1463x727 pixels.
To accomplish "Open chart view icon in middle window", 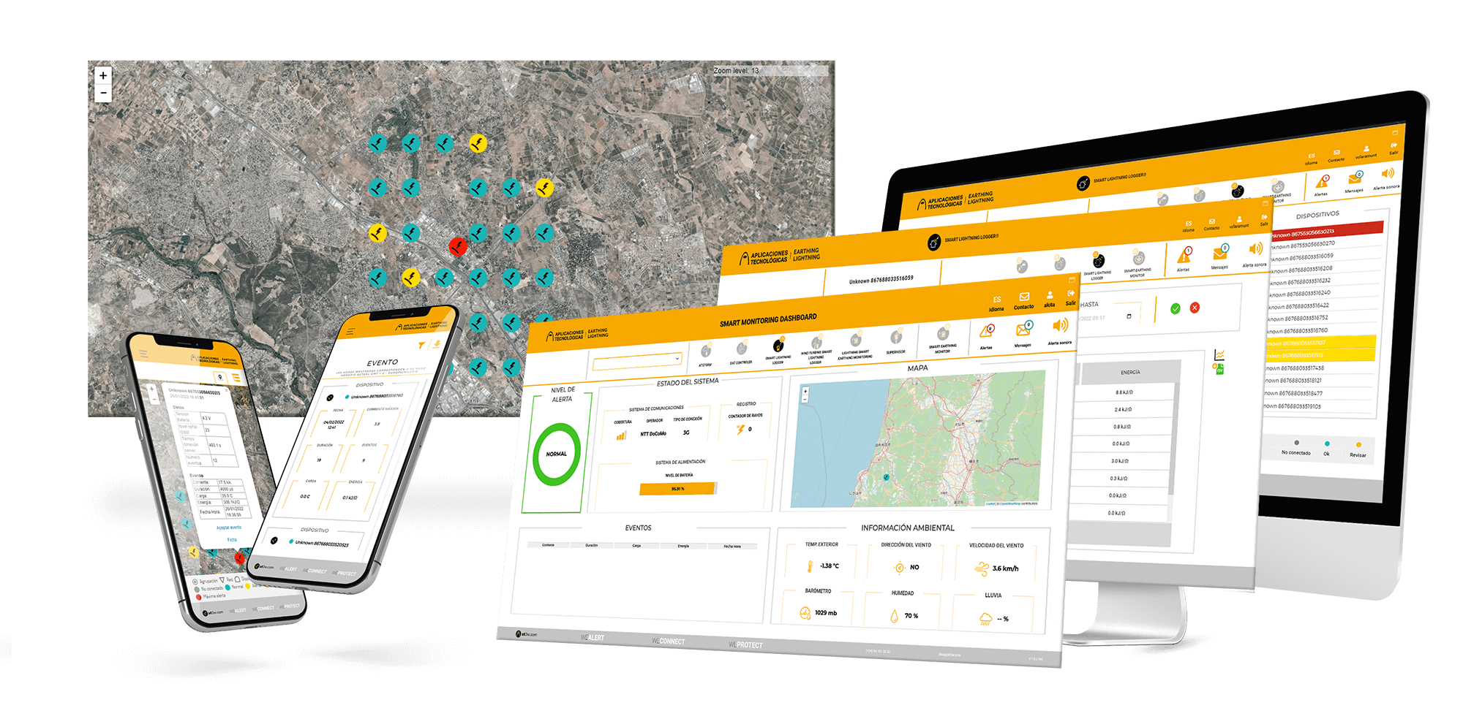I will click(1219, 355).
